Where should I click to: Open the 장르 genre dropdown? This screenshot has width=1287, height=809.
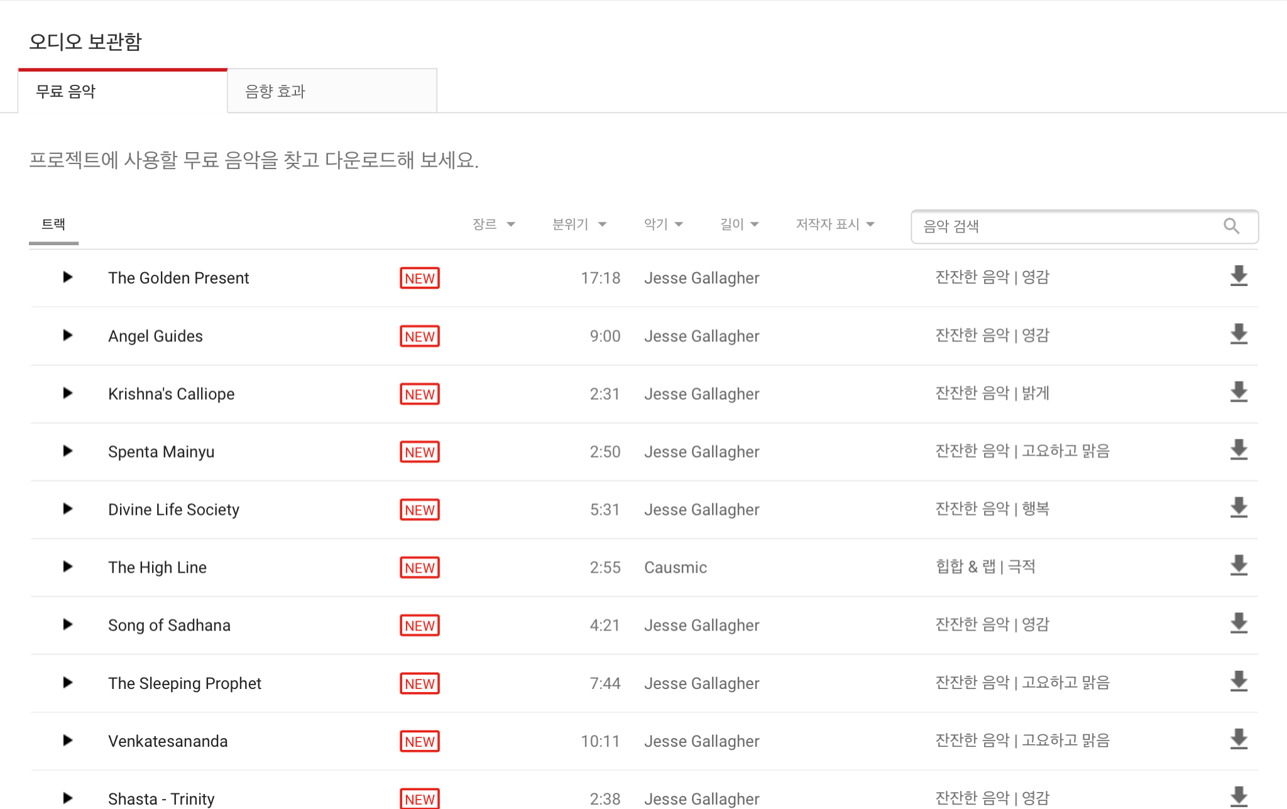pos(493,224)
